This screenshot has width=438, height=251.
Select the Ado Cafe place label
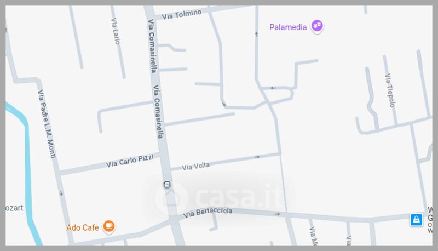click(x=83, y=227)
